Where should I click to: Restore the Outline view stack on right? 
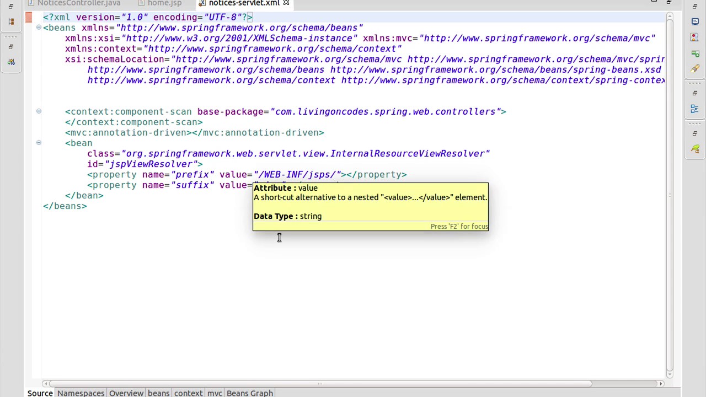695,93
